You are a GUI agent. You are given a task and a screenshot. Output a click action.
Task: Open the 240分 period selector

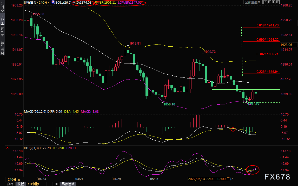pyautogui.click(x=14, y=179)
